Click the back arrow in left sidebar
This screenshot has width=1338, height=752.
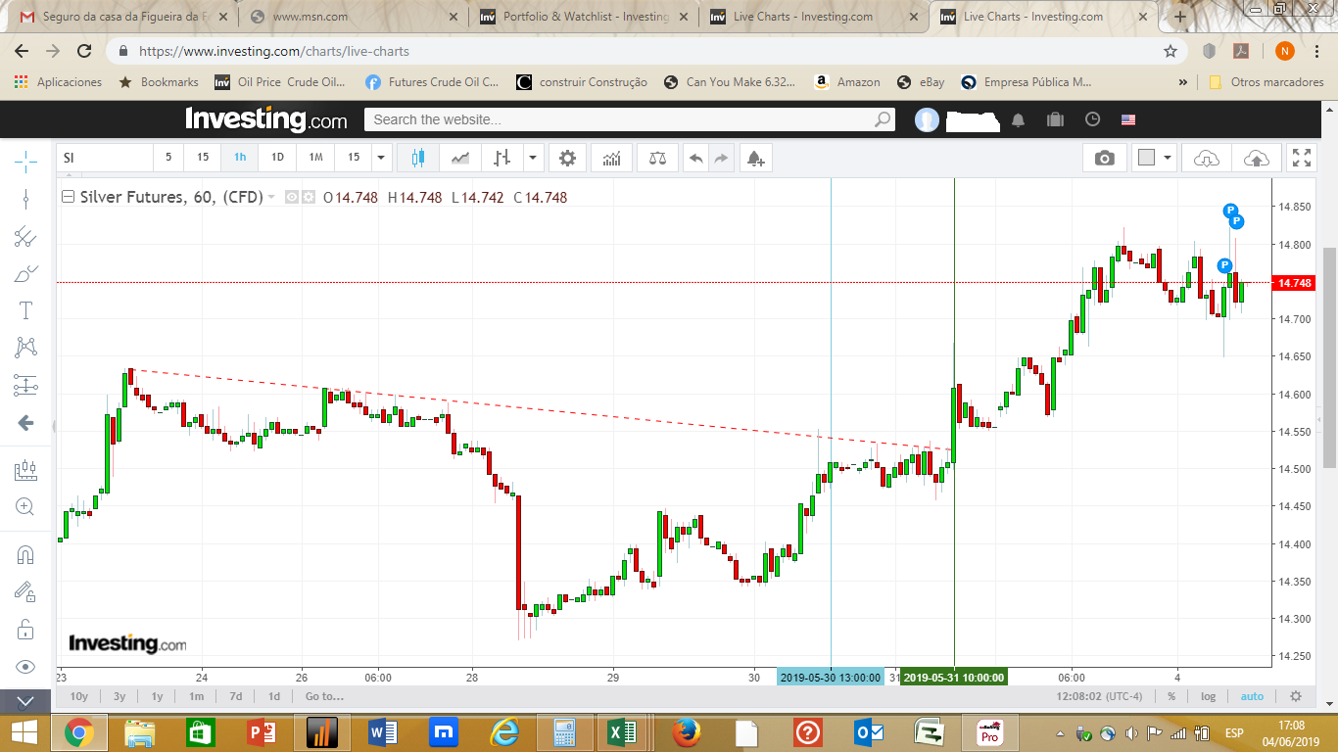25,423
